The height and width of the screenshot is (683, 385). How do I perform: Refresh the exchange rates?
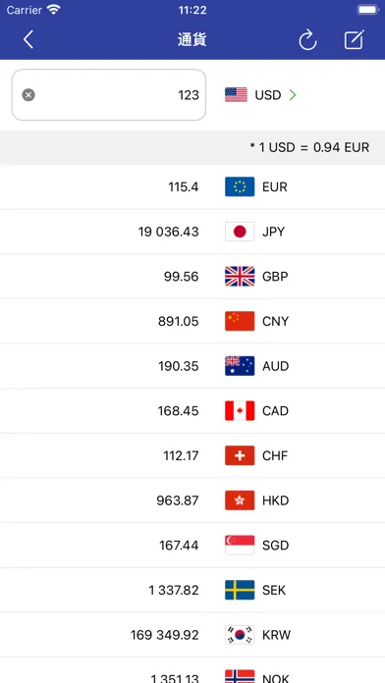pos(307,40)
